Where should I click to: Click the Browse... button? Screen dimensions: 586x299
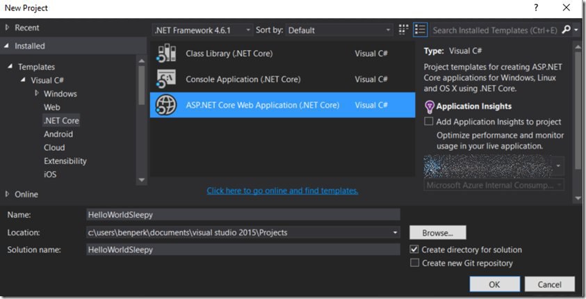pos(438,232)
